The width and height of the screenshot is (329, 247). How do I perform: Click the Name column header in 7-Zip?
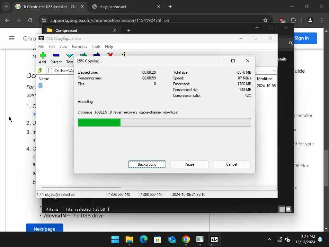(44, 79)
